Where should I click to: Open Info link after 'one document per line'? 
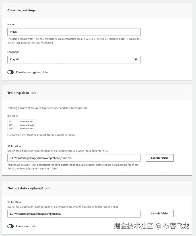pyautogui.click(x=54, y=169)
